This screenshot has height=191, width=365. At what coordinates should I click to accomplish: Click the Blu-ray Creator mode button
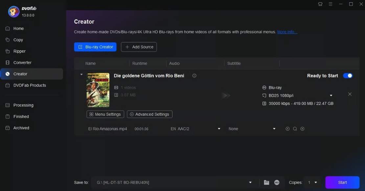pos(95,47)
